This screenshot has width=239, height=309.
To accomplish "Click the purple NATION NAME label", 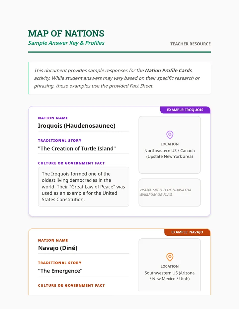I will 53,118.
